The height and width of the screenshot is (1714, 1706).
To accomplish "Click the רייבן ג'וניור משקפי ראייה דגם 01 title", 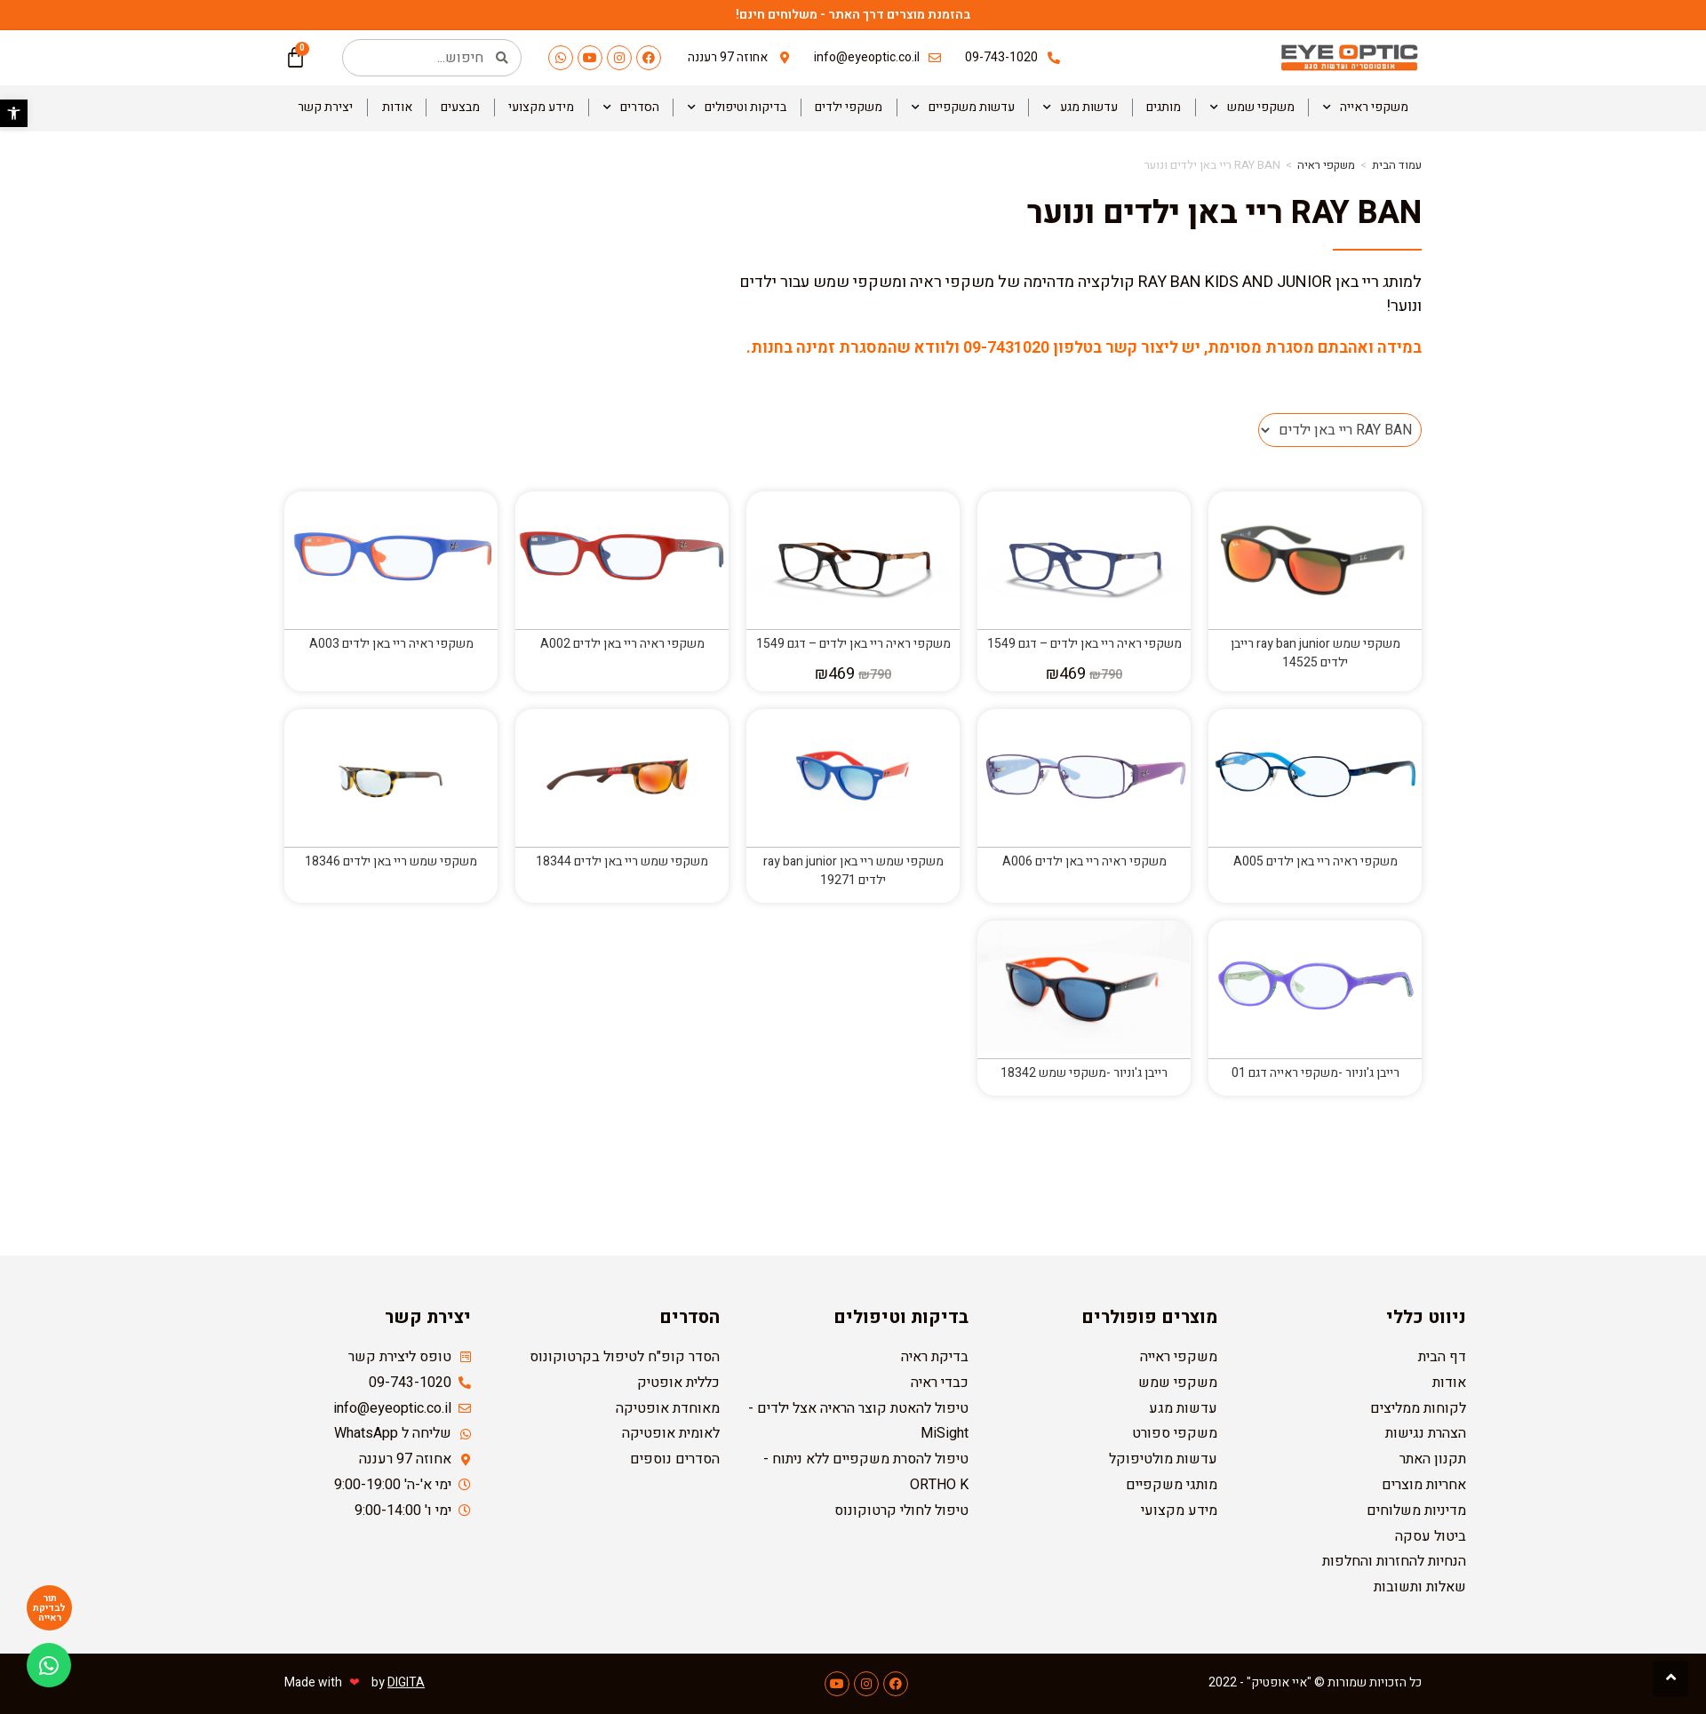I will [x=1315, y=1073].
